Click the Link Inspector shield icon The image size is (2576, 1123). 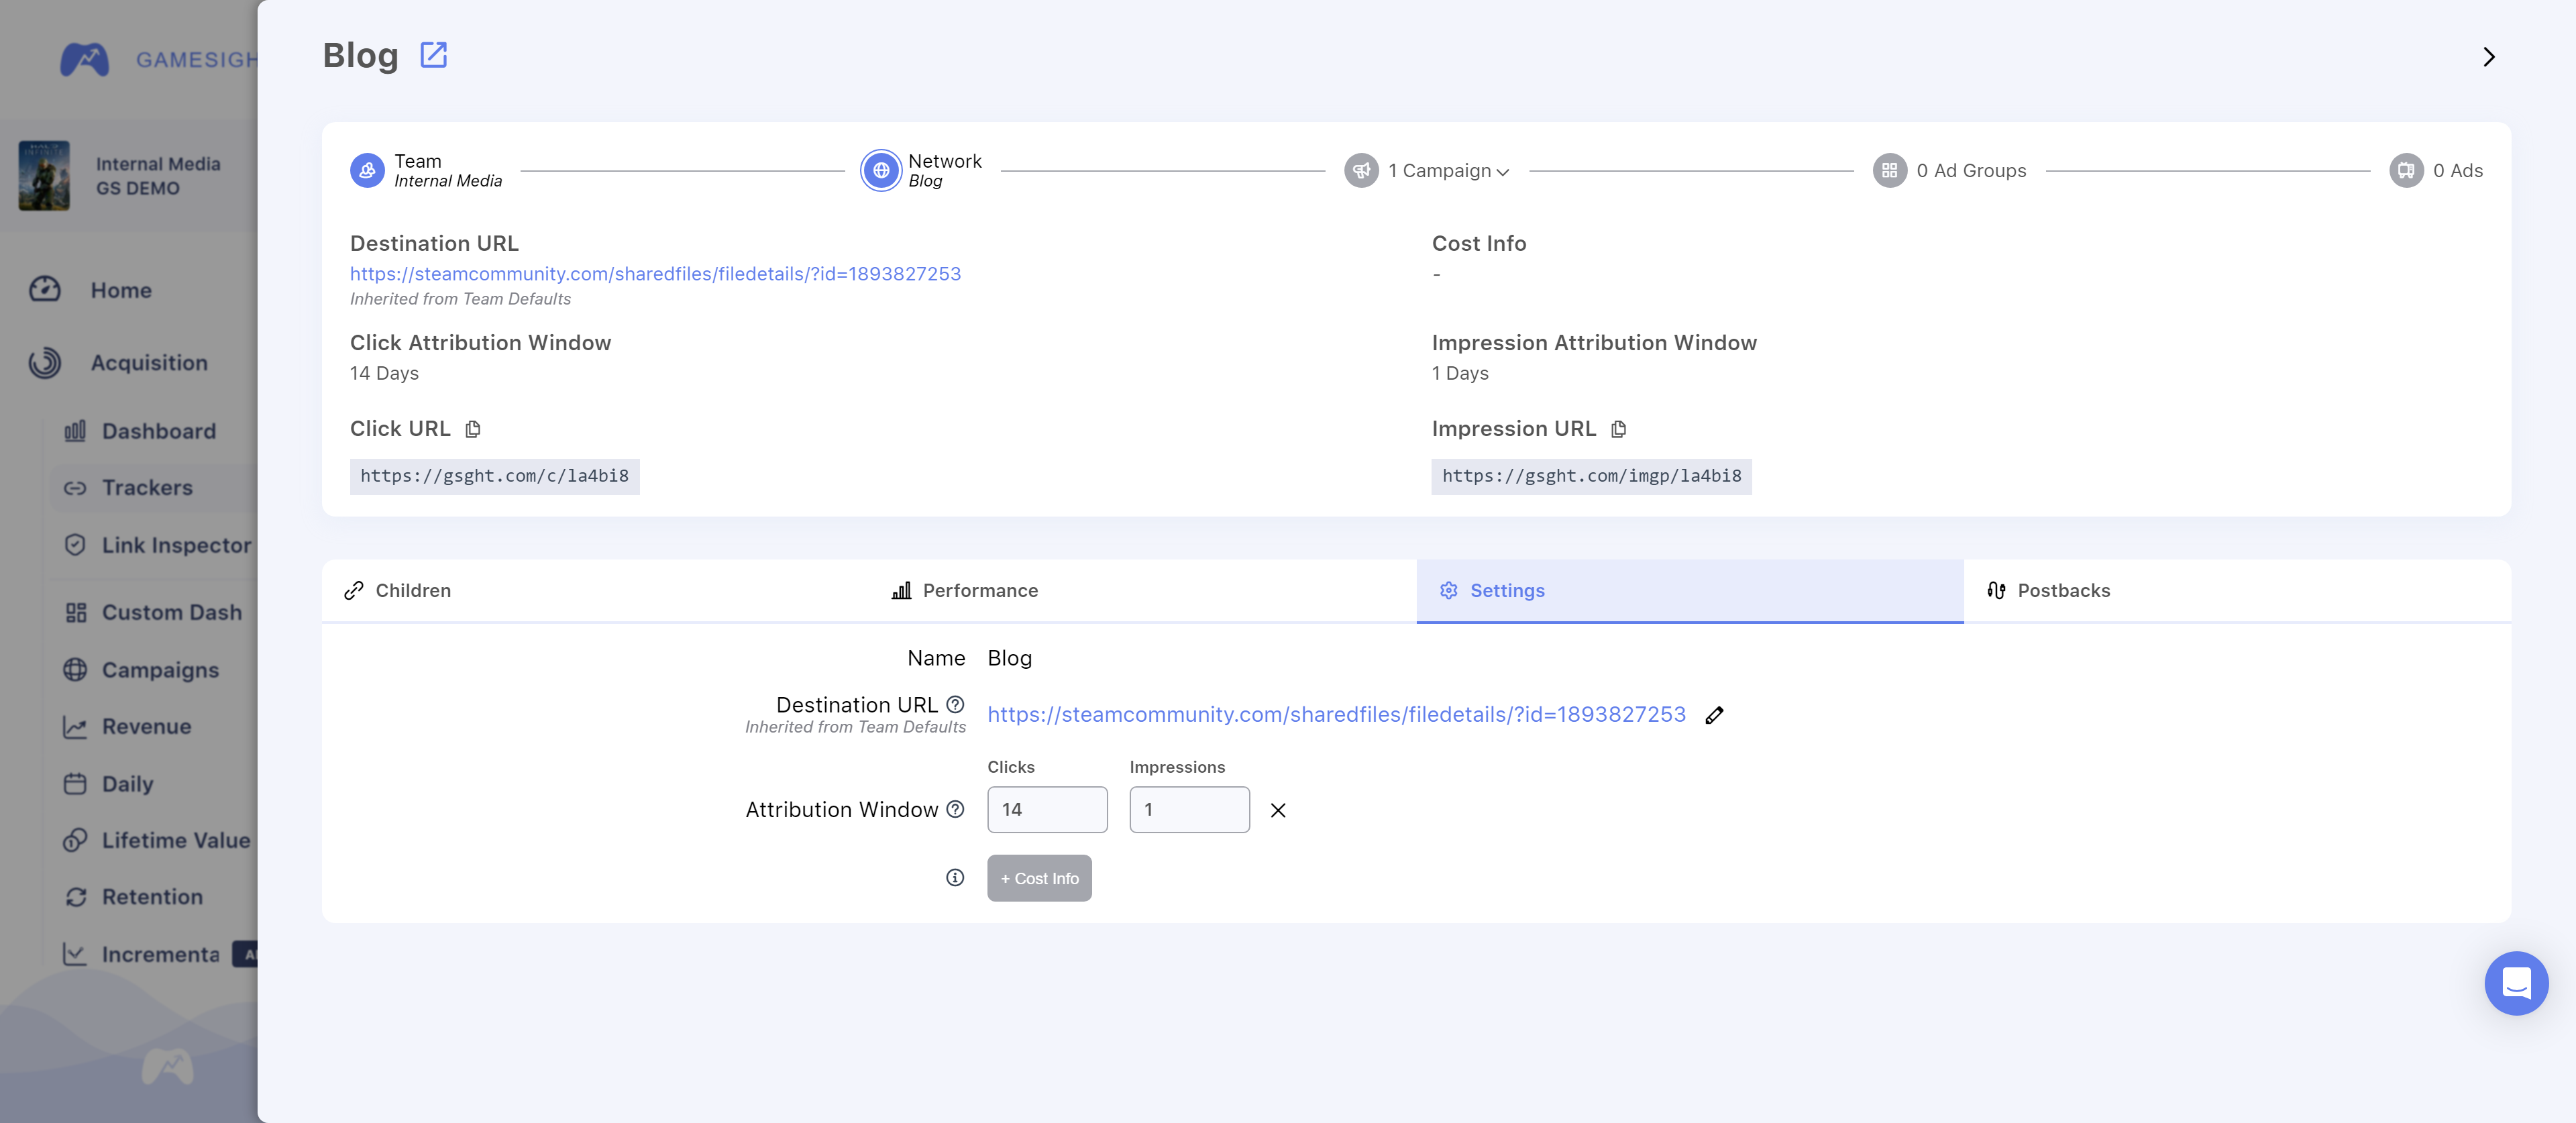click(x=75, y=545)
